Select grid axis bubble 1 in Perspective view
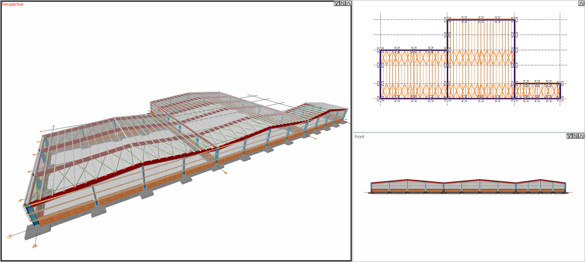This screenshot has height=262, width=585. pos(10,237)
